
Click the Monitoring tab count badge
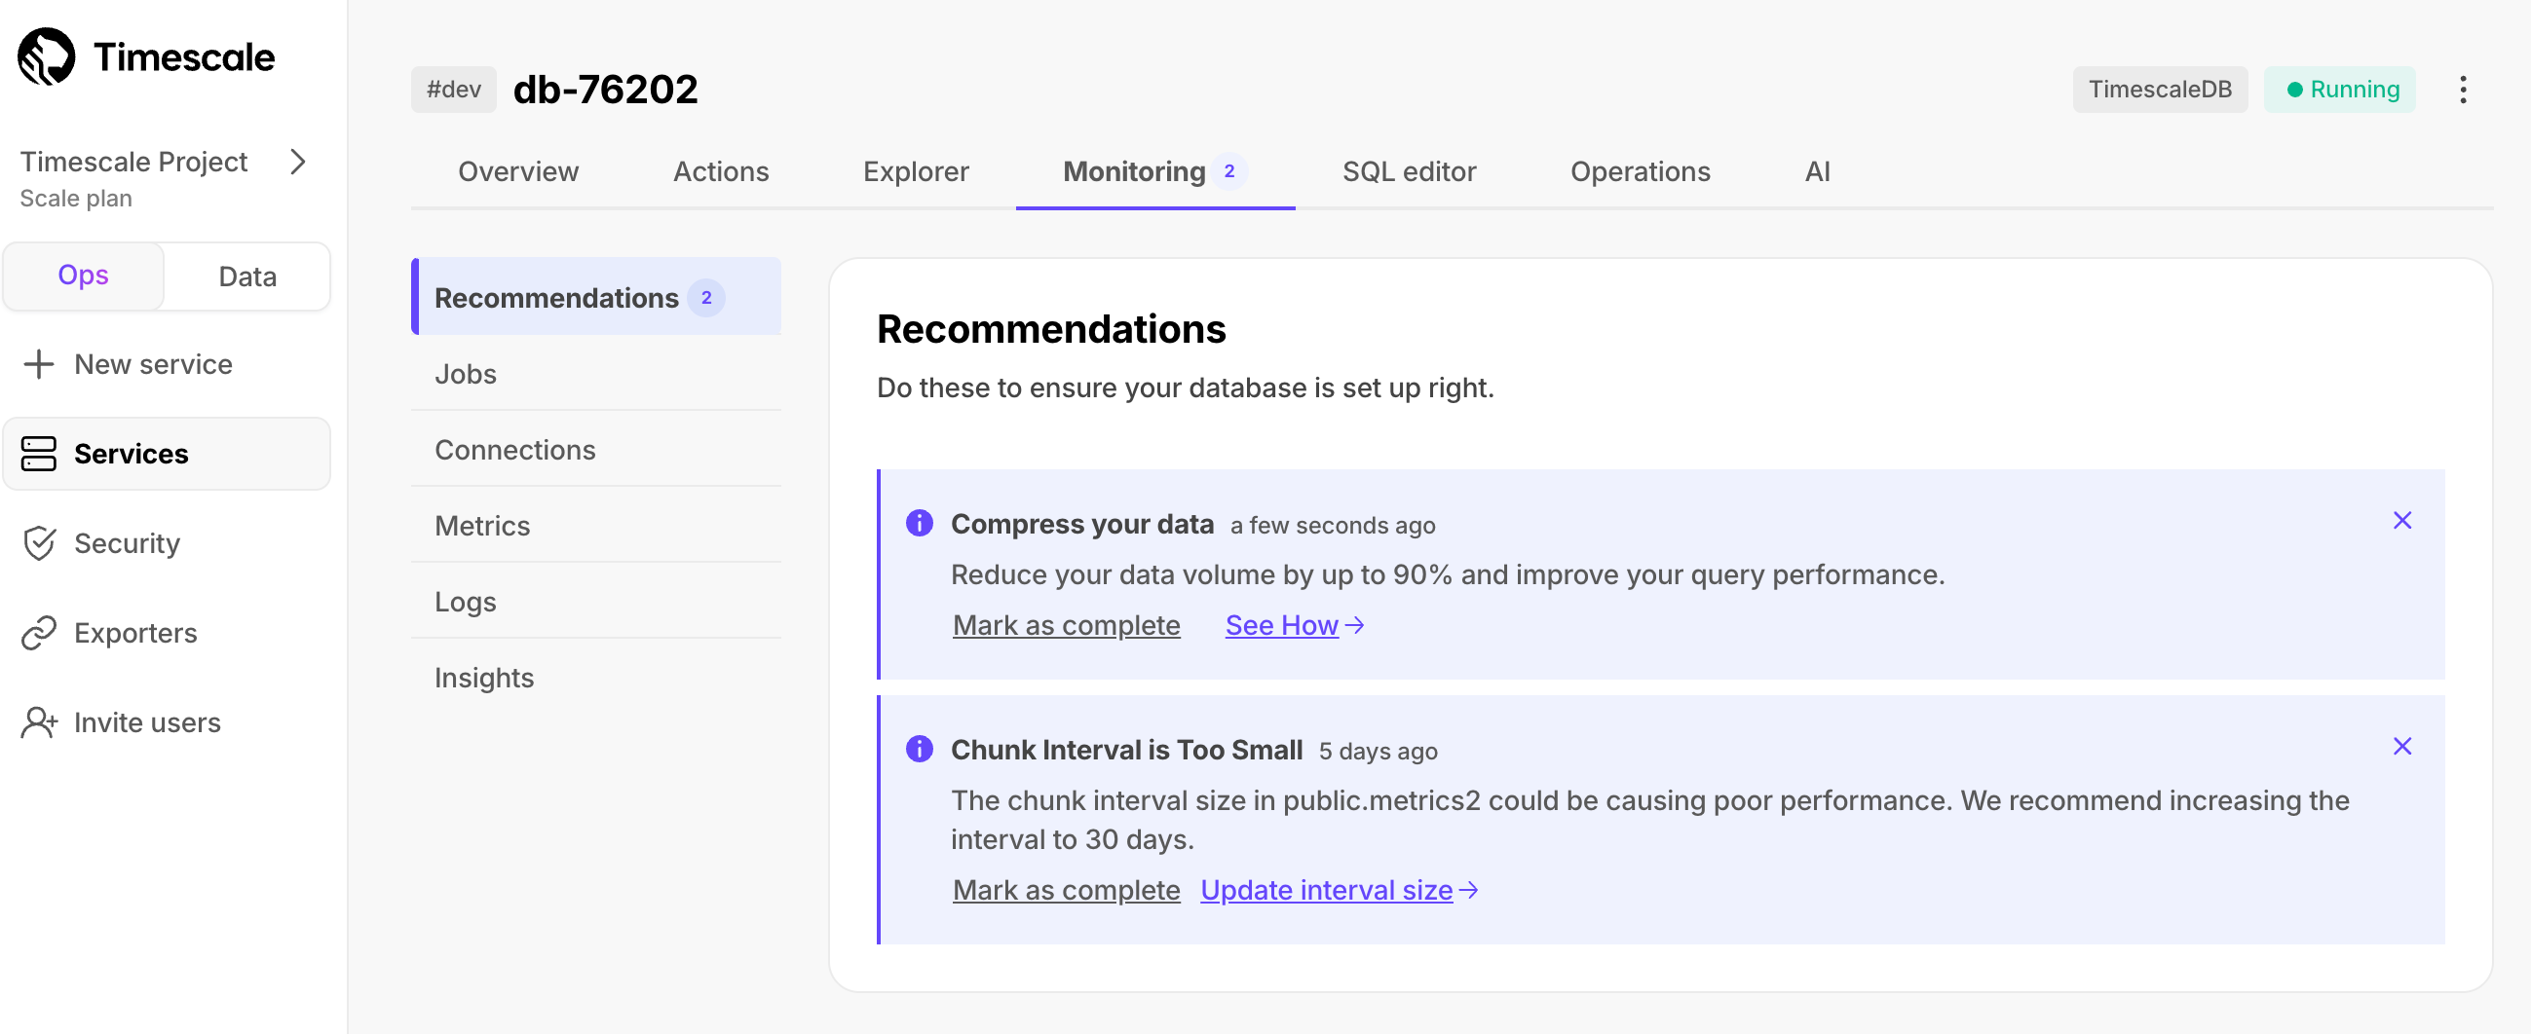[x=1228, y=170]
